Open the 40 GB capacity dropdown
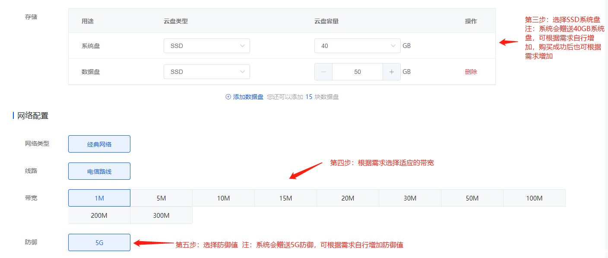The image size is (608, 258). [x=357, y=45]
